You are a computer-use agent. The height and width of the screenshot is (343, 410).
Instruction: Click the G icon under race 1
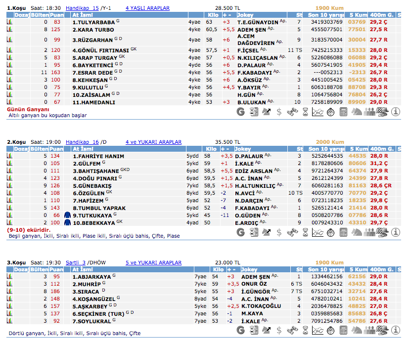click(241, 112)
